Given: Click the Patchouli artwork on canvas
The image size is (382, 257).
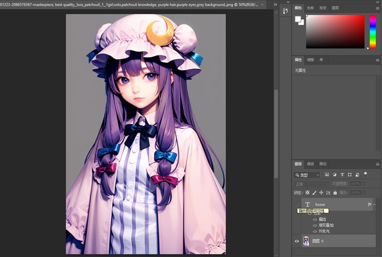Looking at the screenshot, I should [146, 134].
